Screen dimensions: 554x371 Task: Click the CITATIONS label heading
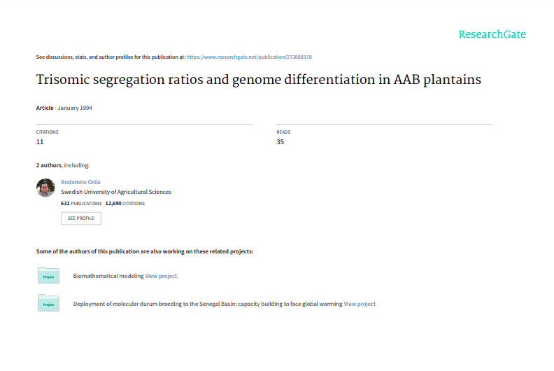pos(48,132)
